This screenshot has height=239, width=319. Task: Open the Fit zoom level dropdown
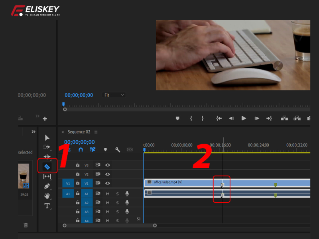[x=114, y=95]
